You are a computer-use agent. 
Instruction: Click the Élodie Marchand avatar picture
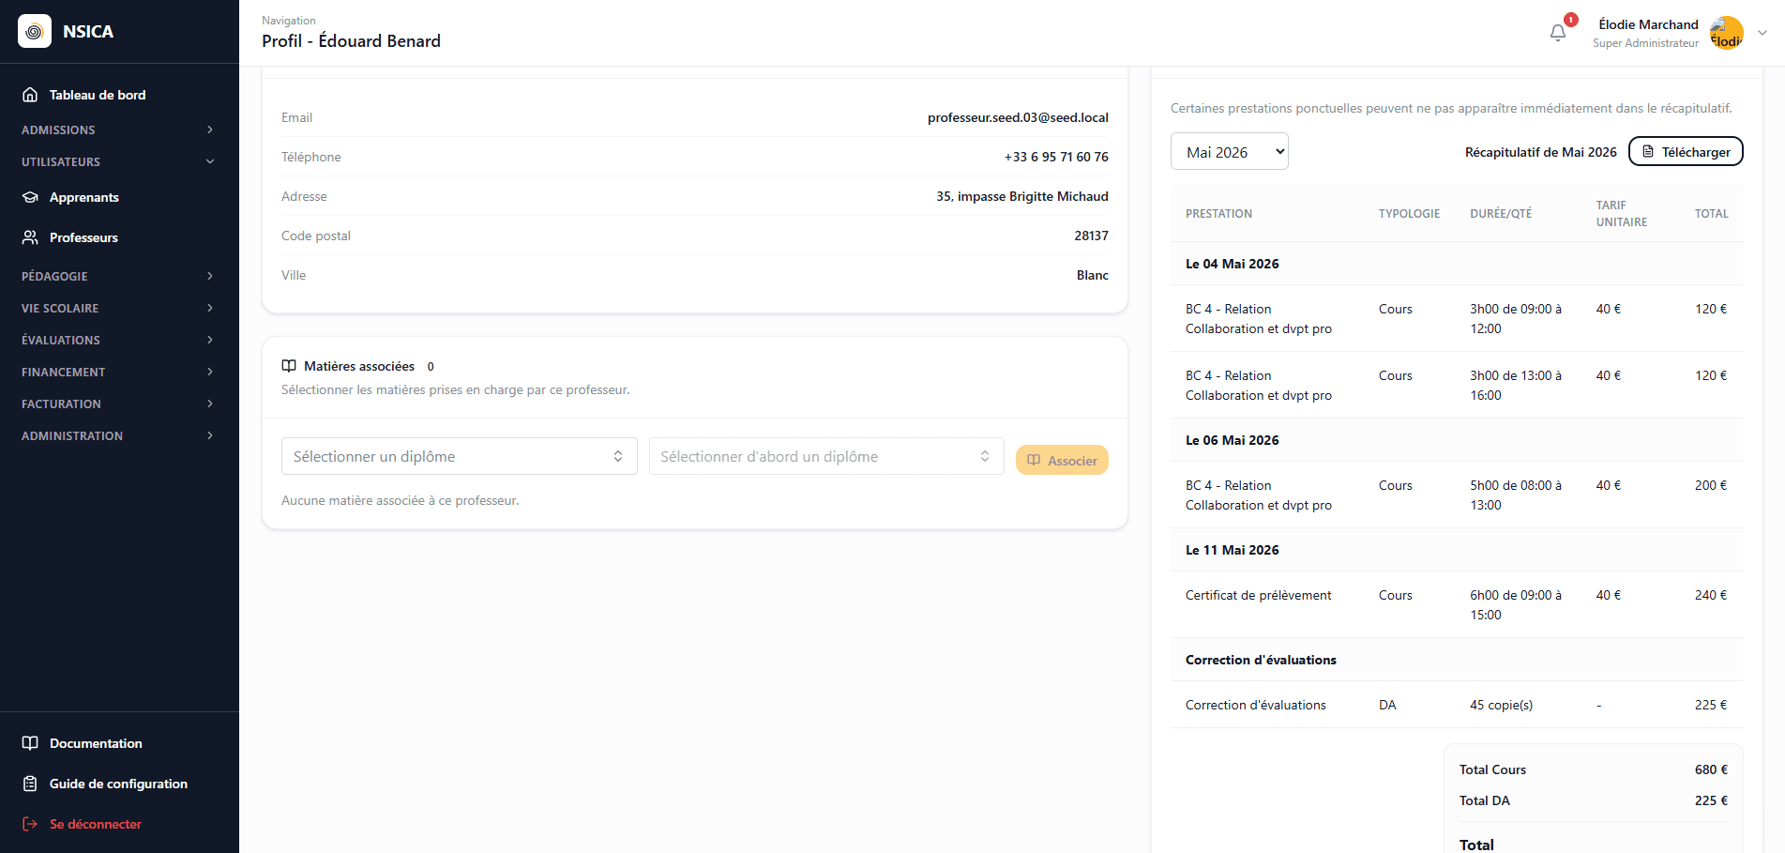click(1726, 33)
